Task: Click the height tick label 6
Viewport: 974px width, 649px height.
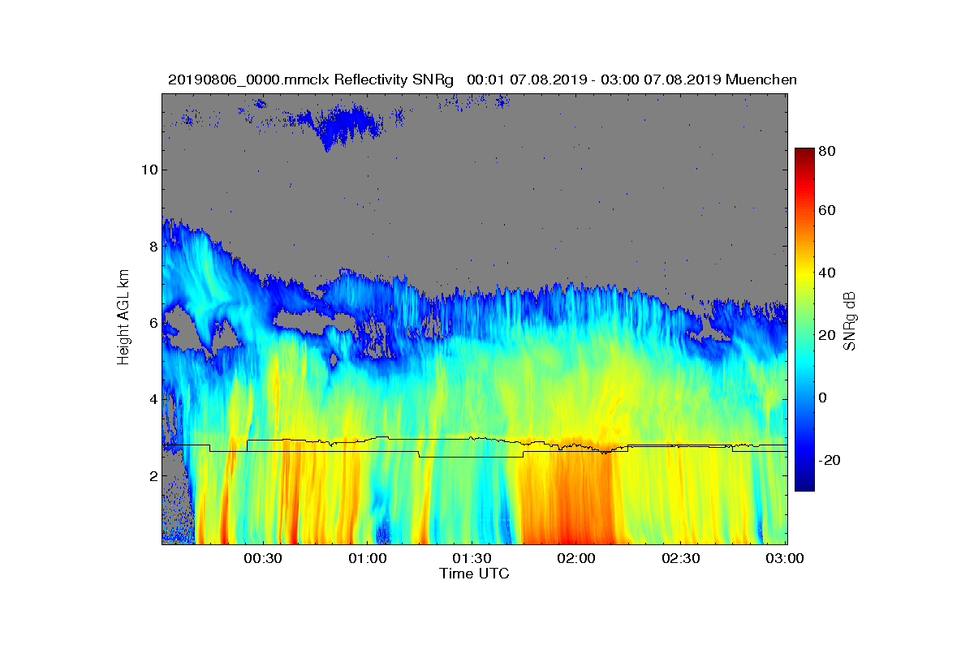Action: pyautogui.click(x=152, y=322)
